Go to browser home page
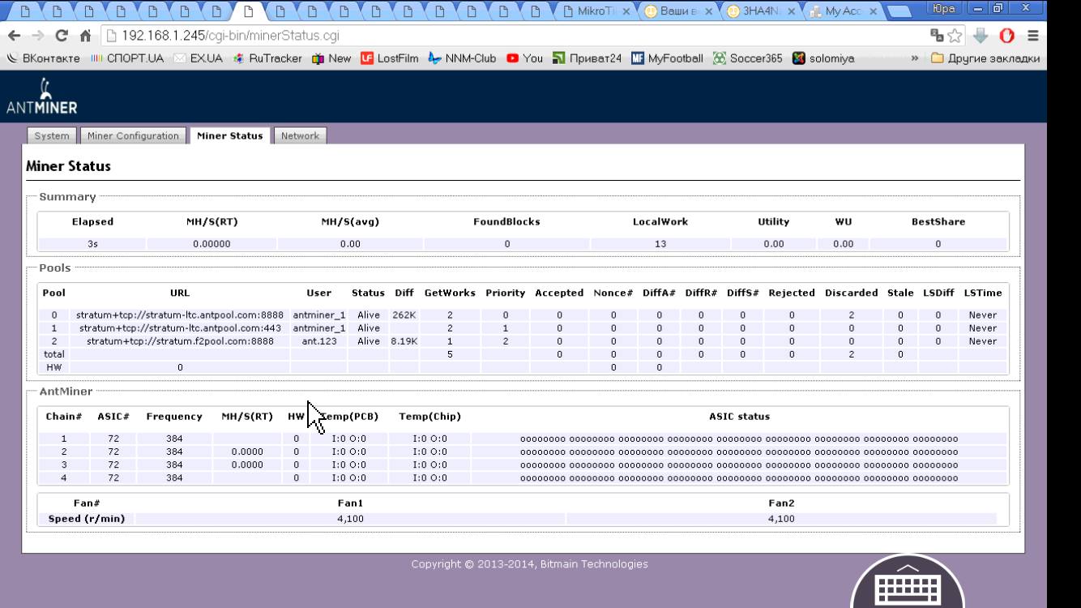Screen dimensions: 1081x608 pos(85,36)
